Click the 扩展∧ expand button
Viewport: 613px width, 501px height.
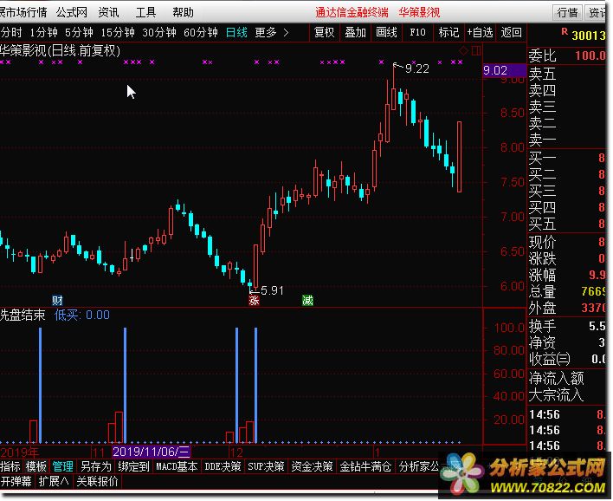point(54,481)
